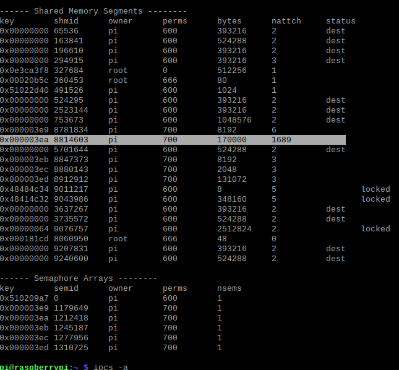Select shmid value 8880143
The width and height of the screenshot is (399, 370).
point(71,170)
